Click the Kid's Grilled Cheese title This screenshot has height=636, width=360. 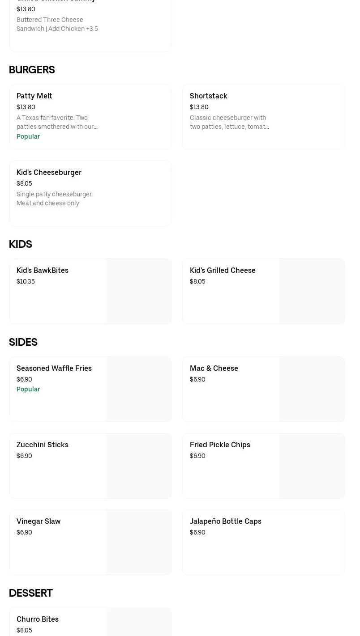pos(223,270)
